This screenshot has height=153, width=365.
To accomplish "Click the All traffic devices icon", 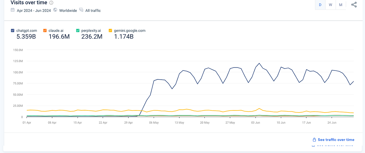I will (81, 10).
